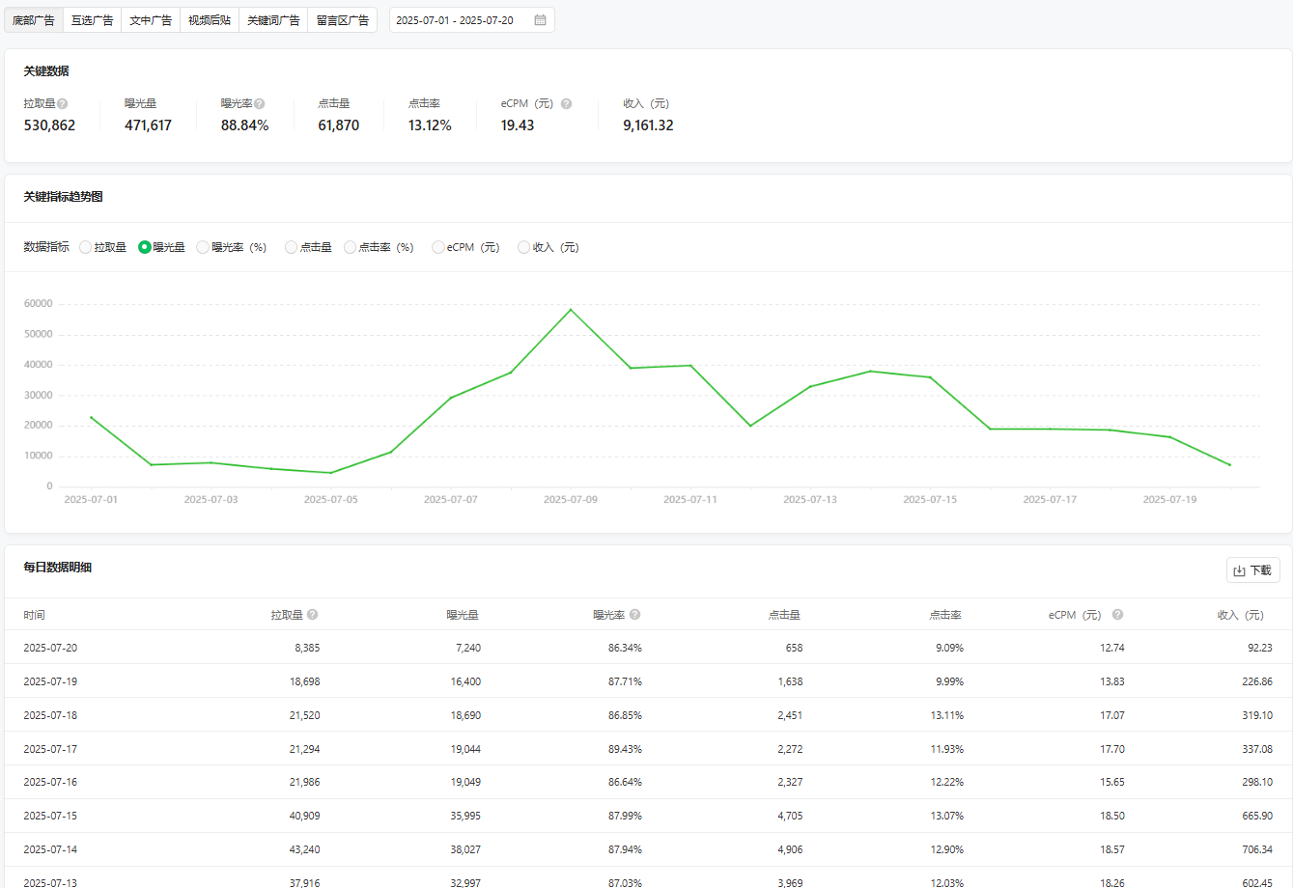Viewport: 1293px width, 888px height.
Task: Click help icon in 曝光率 table header
Action: pyautogui.click(x=635, y=615)
